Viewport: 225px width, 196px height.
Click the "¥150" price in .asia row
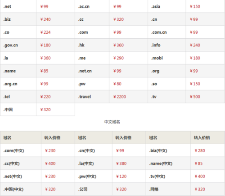[x=195, y=6]
